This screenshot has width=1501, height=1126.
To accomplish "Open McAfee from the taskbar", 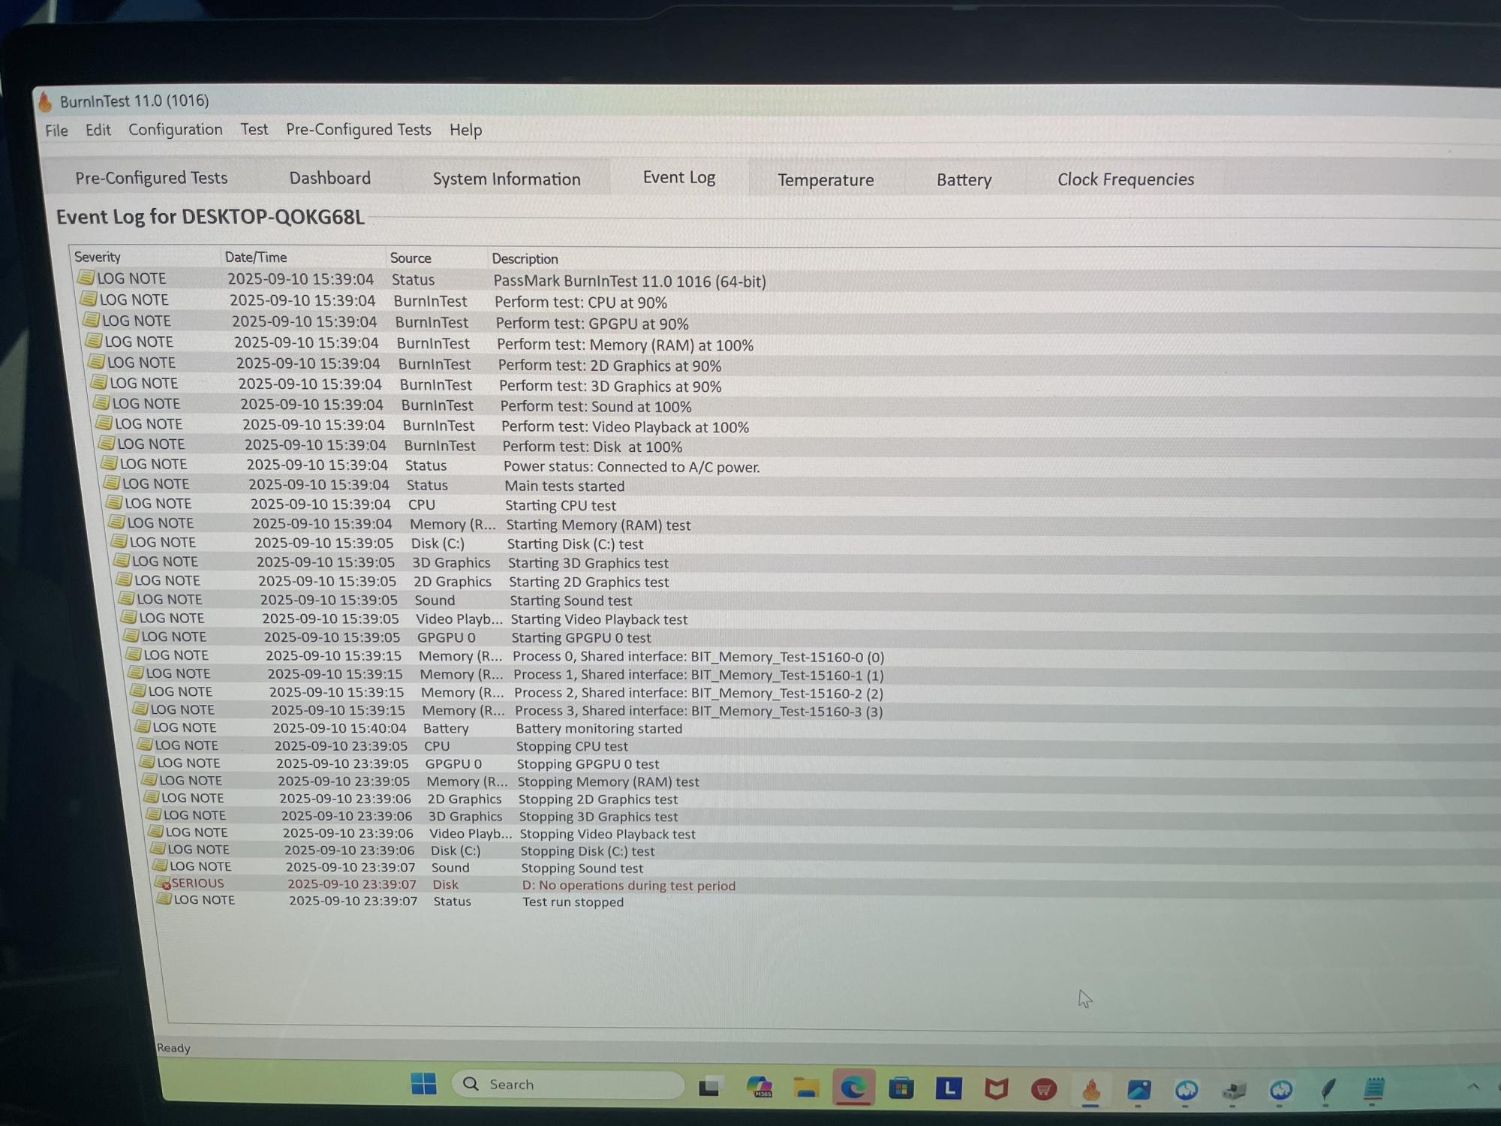I will click(996, 1088).
